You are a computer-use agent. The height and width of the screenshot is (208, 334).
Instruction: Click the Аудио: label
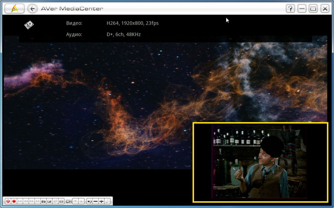click(74, 34)
